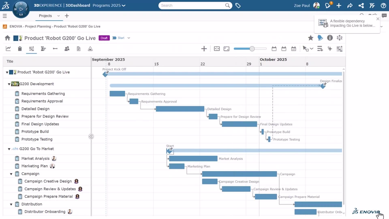This screenshot has width=389, height=219.
Task: Collapse the Campaign task group
Action: [11, 174]
